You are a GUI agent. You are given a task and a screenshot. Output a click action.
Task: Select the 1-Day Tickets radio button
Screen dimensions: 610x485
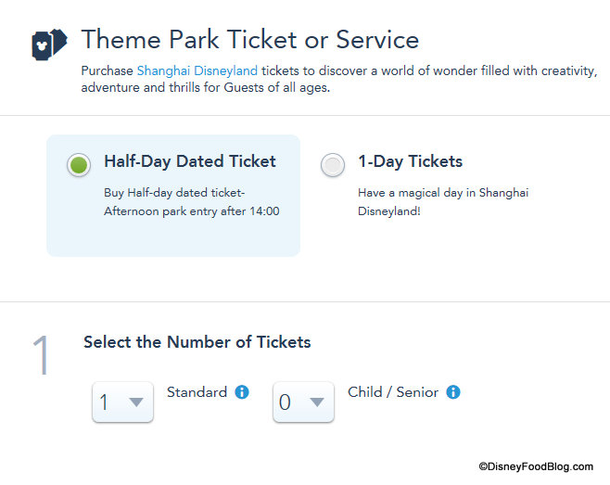click(332, 165)
